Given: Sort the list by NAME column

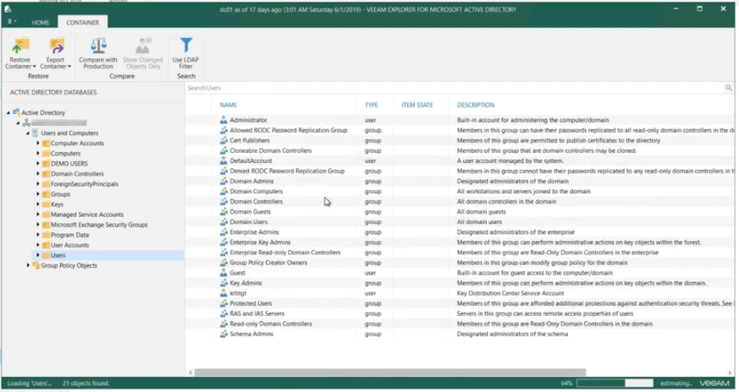Looking at the screenshot, I should point(228,105).
